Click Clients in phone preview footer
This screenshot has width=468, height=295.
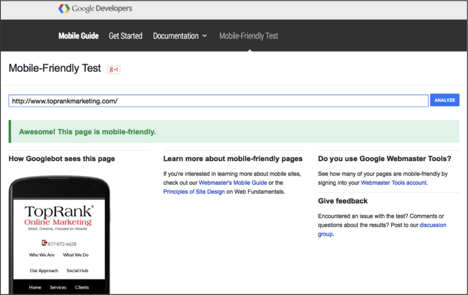coord(82,287)
